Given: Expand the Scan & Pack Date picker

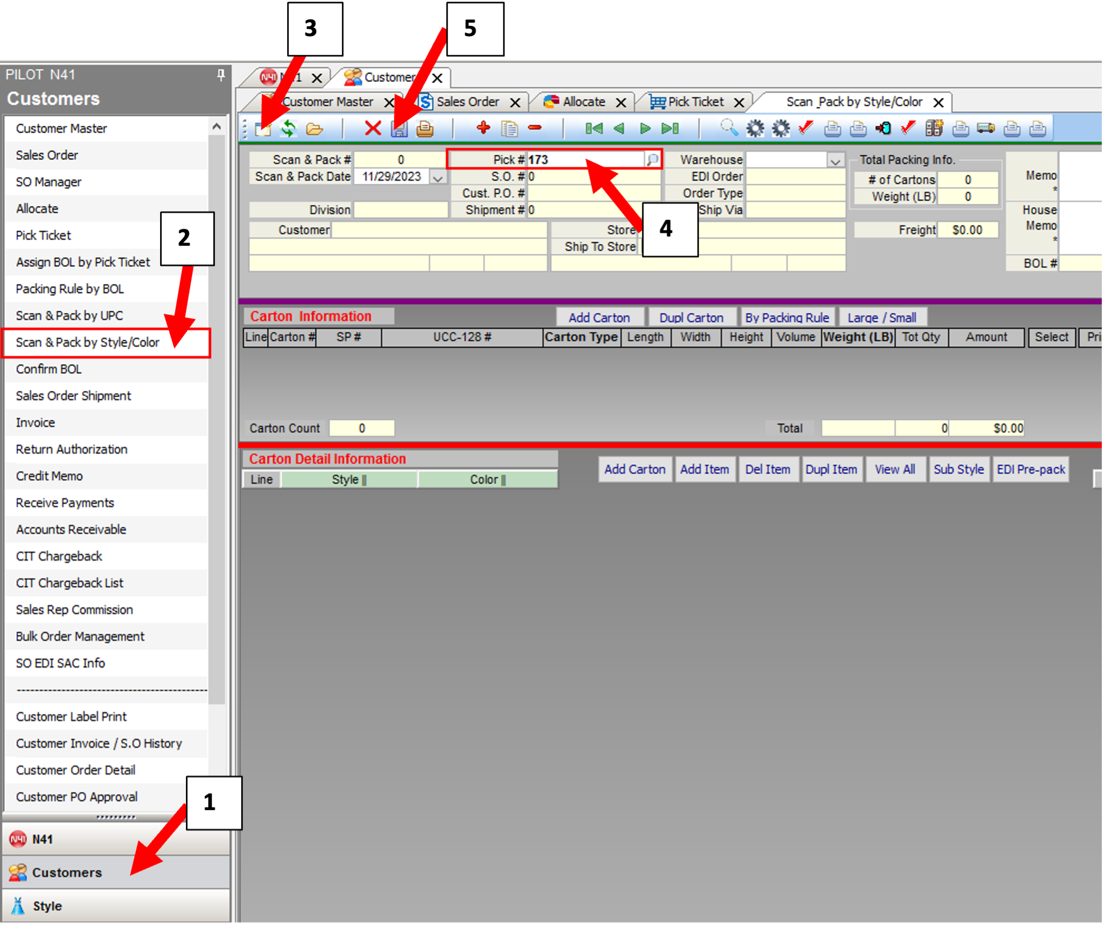Looking at the screenshot, I should tap(437, 178).
